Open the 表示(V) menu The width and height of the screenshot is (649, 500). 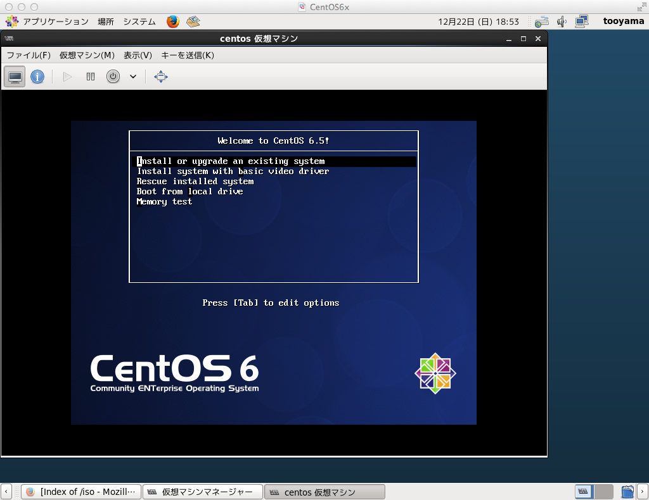138,55
